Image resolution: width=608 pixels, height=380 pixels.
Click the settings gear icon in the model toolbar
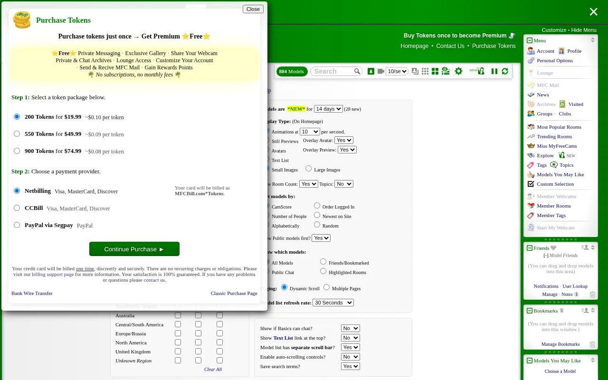pyautogui.click(x=458, y=71)
